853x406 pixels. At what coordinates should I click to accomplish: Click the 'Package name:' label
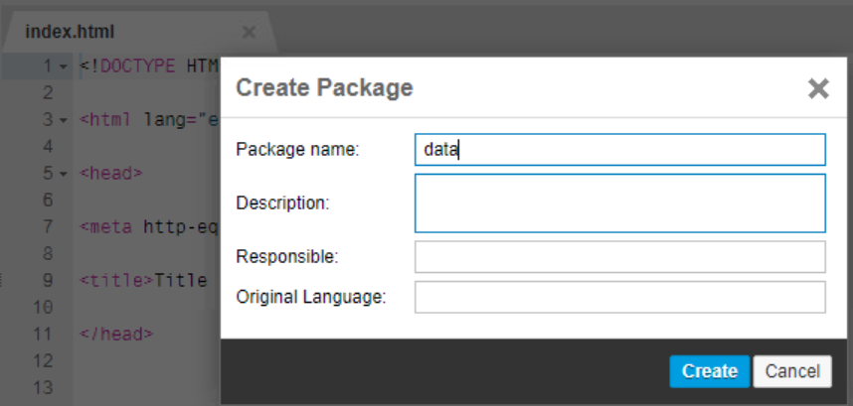297,150
